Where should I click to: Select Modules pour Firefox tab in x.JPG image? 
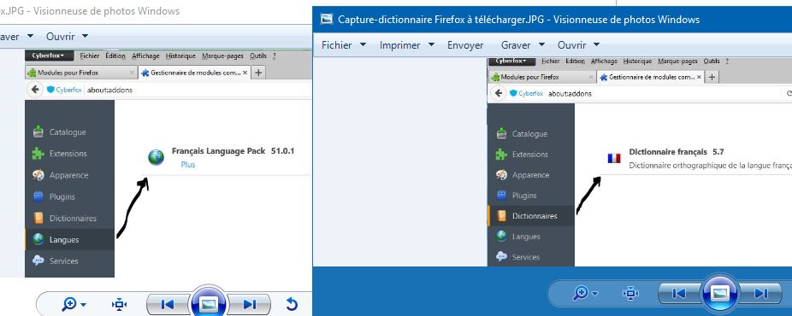click(x=80, y=73)
